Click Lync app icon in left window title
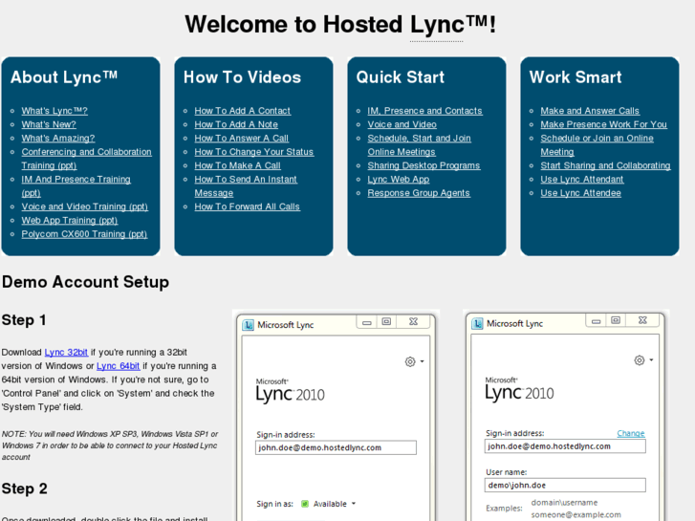 (249, 325)
